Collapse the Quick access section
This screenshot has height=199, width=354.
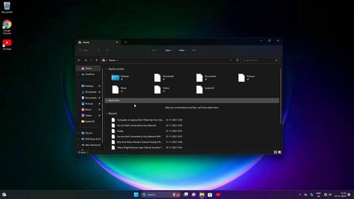coord(107,69)
